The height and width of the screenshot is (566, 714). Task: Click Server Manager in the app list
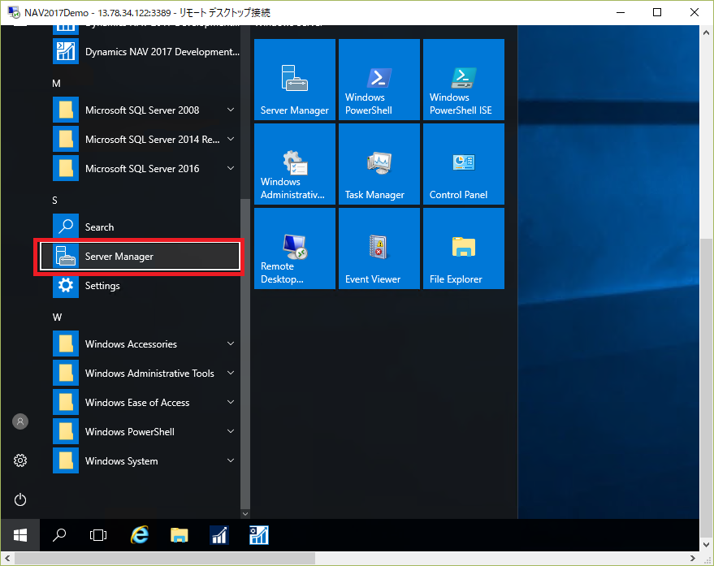pyautogui.click(x=140, y=257)
